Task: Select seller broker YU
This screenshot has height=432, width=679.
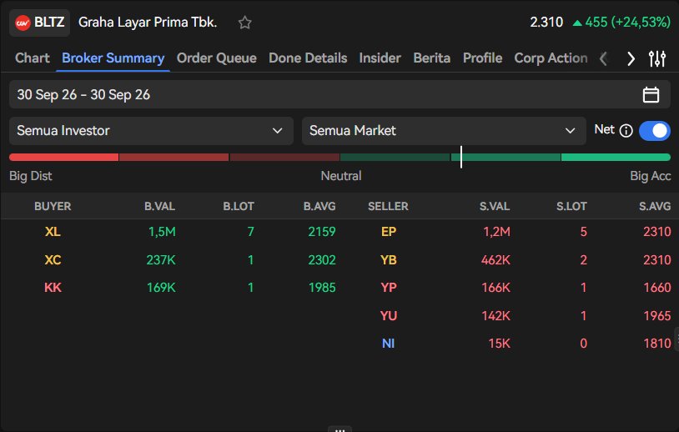Action: (389, 315)
